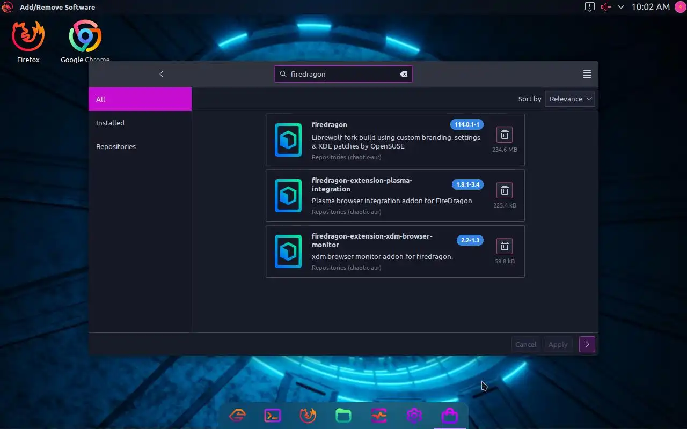Click the plasma-integration package icon
Screen dimensions: 687x429
point(288,196)
